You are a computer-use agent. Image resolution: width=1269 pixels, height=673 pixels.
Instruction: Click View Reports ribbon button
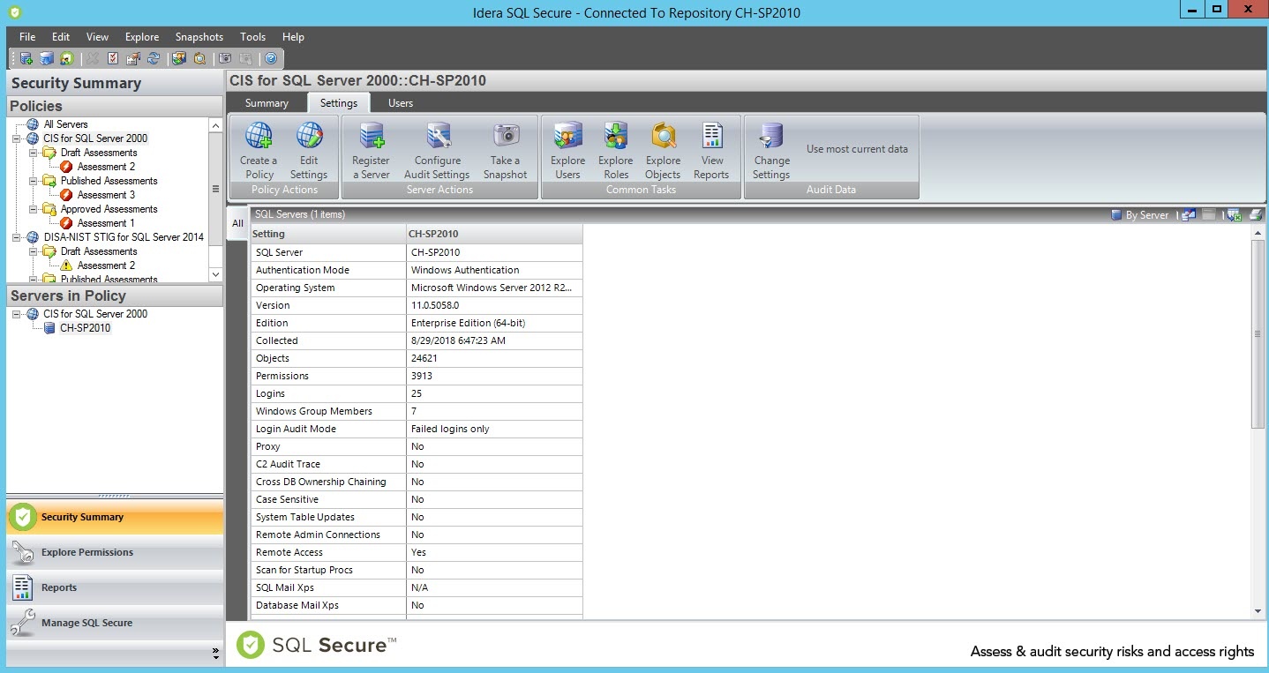coord(711,151)
